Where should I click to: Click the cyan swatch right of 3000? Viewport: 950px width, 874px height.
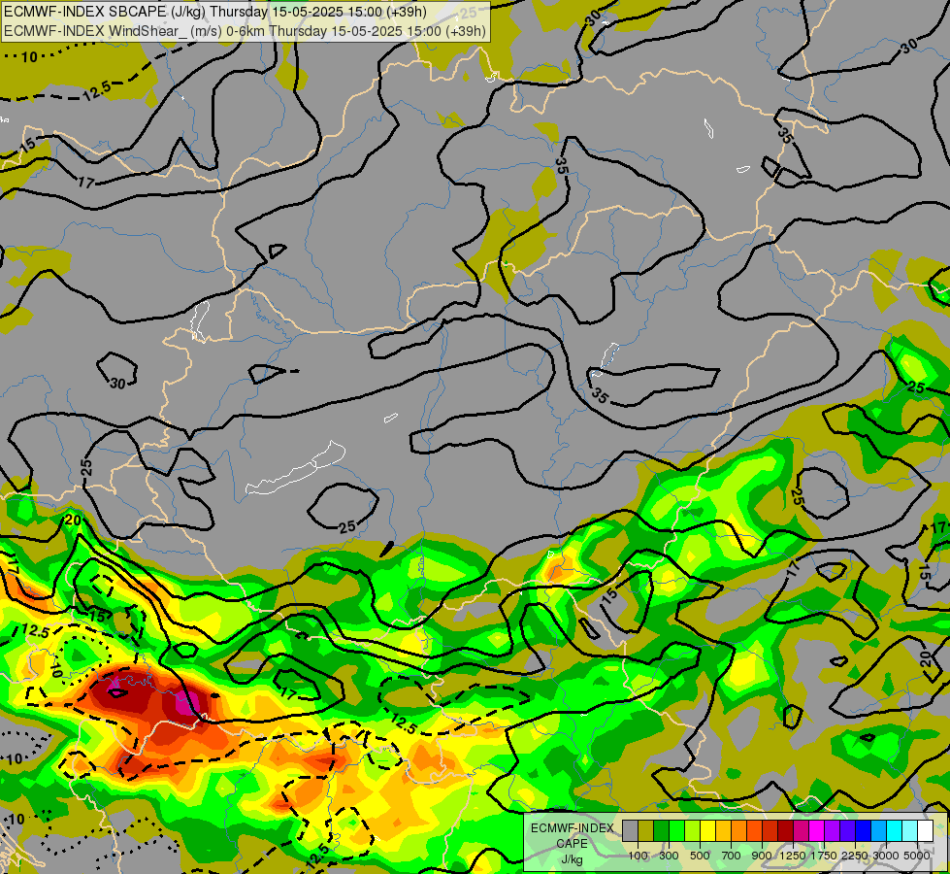coord(895,830)
